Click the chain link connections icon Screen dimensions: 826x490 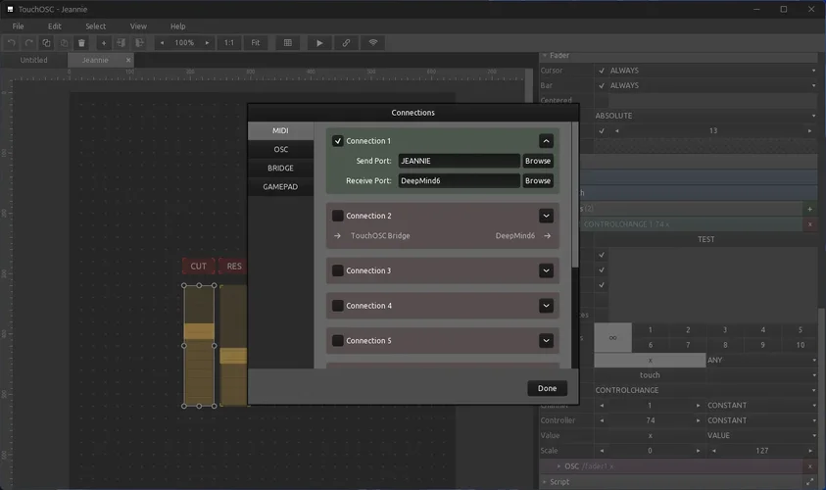(346, 43)
